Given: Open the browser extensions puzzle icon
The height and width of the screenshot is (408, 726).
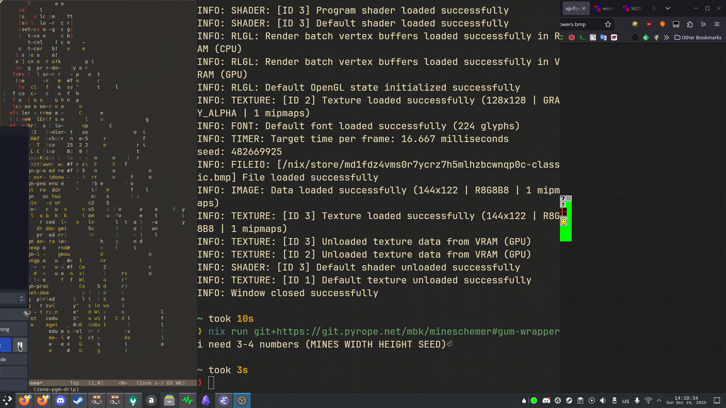Looking at the screenshot, I should coord(690,24).
